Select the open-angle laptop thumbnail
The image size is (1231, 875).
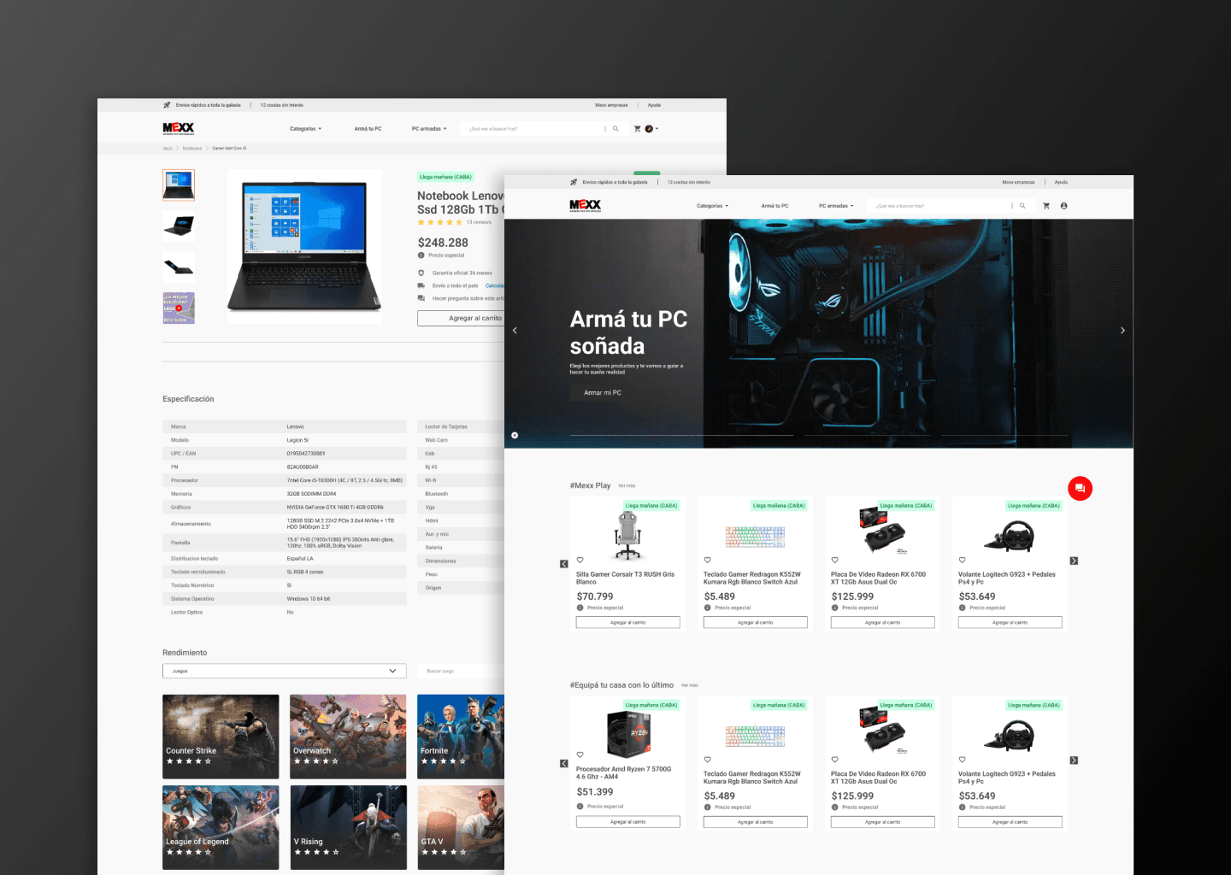click(x=179, y=226)
